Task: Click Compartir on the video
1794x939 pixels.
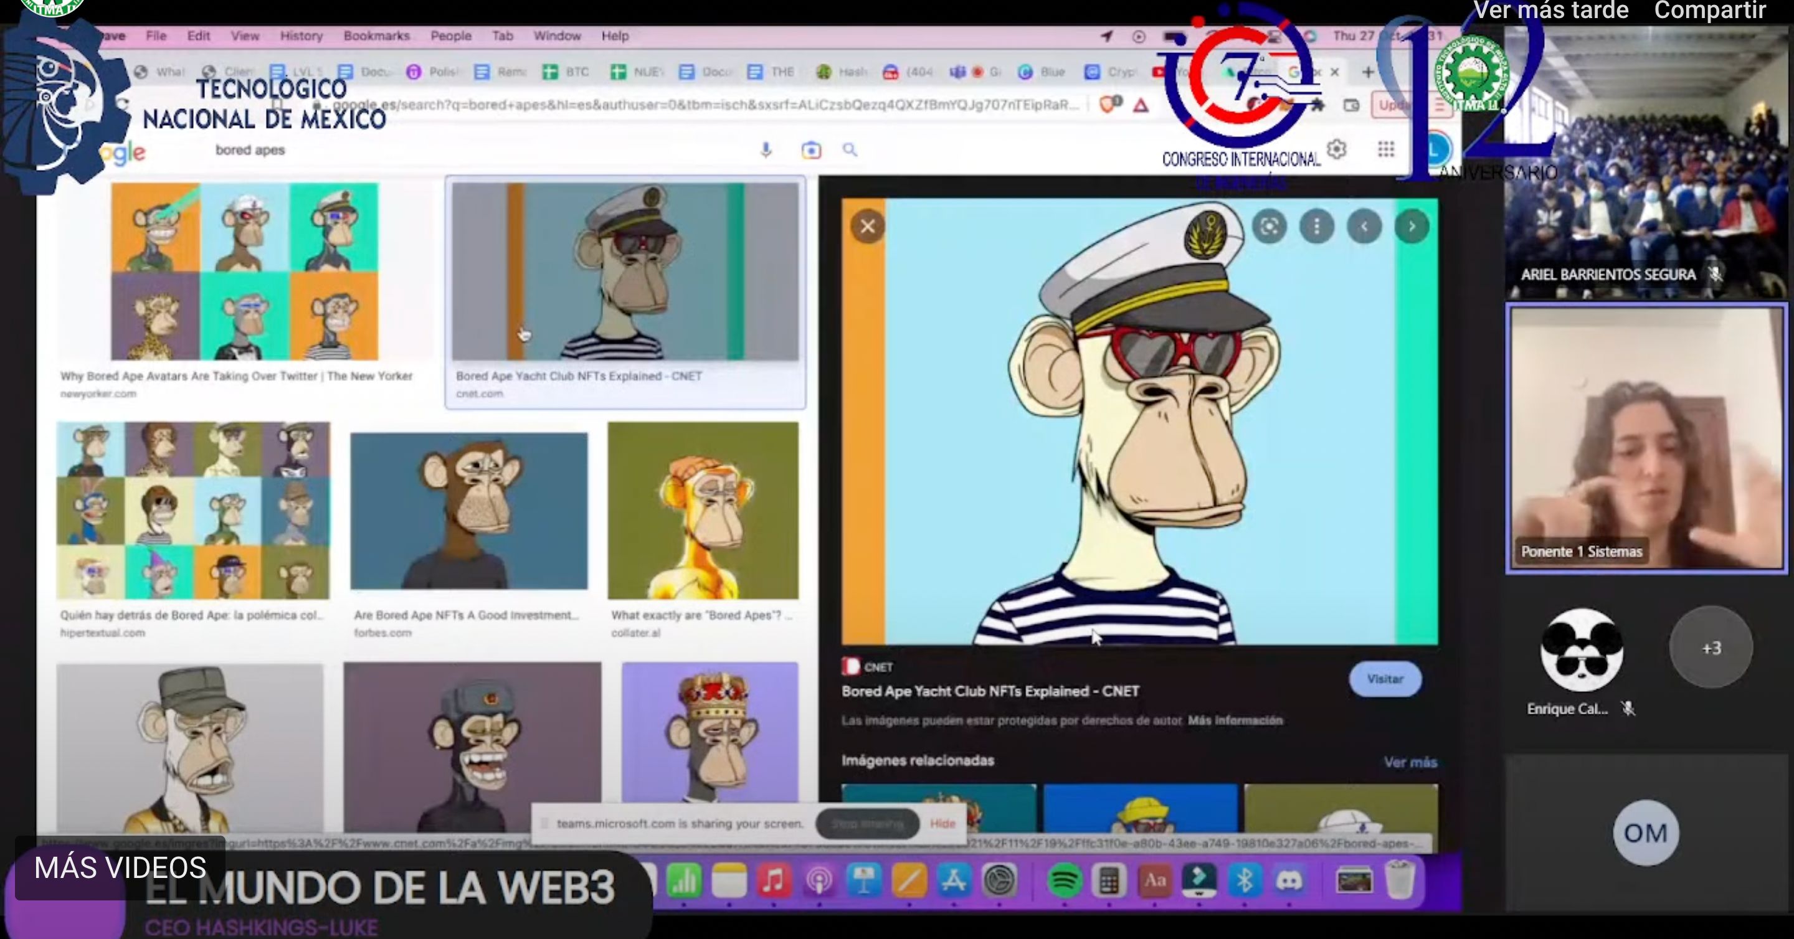Action: coord(1710,11)
